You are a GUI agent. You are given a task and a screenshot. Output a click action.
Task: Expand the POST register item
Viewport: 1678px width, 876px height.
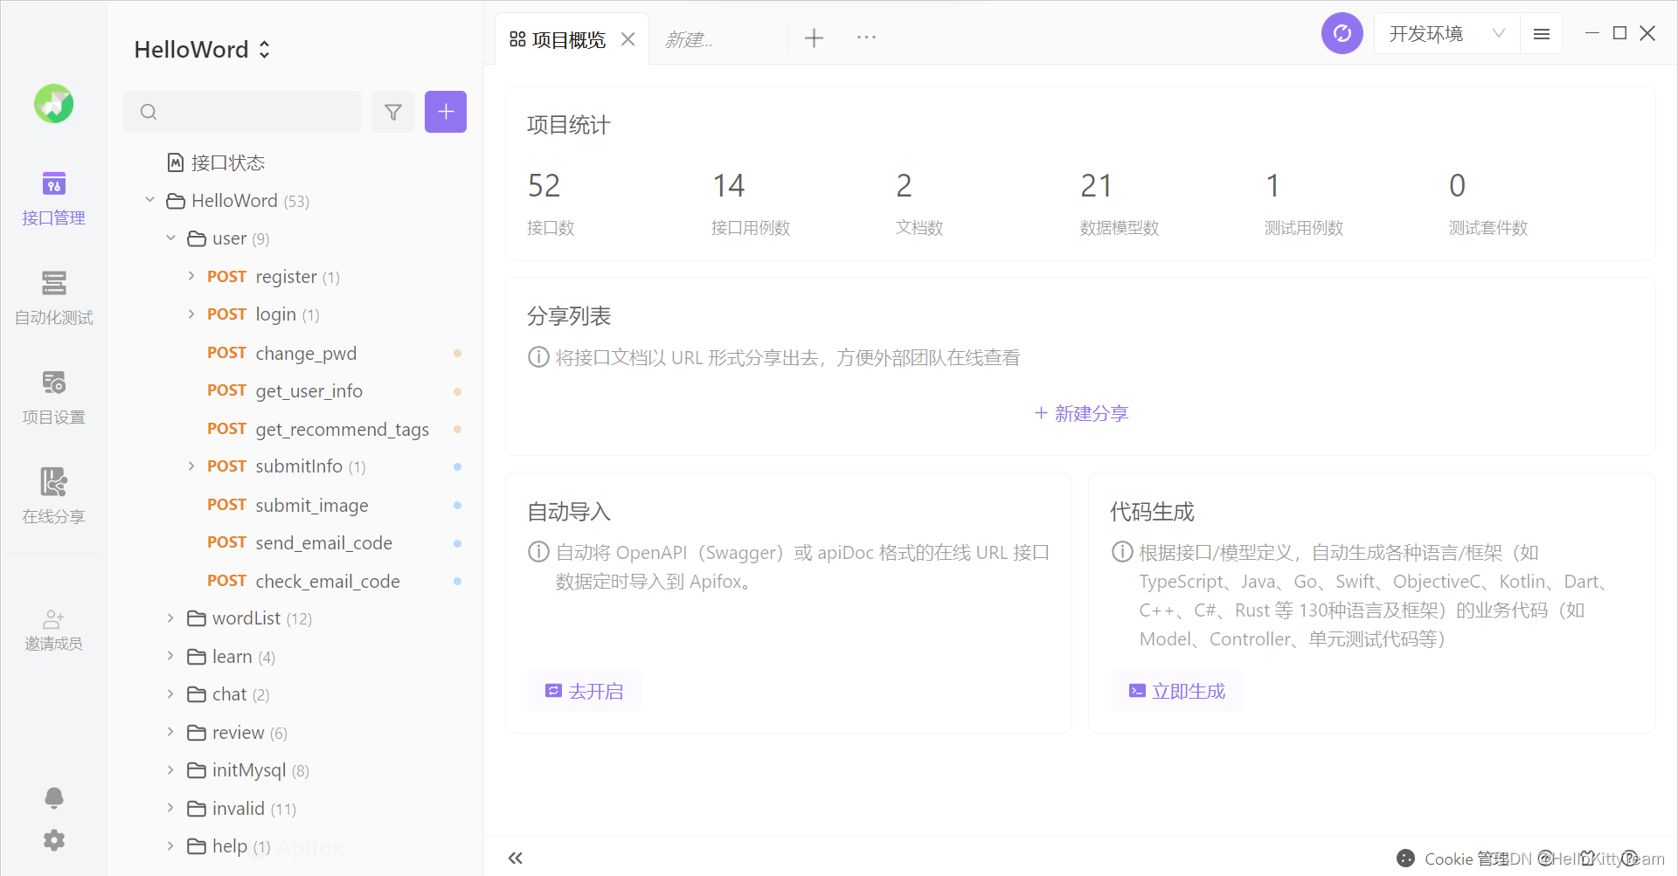point(191,276)
